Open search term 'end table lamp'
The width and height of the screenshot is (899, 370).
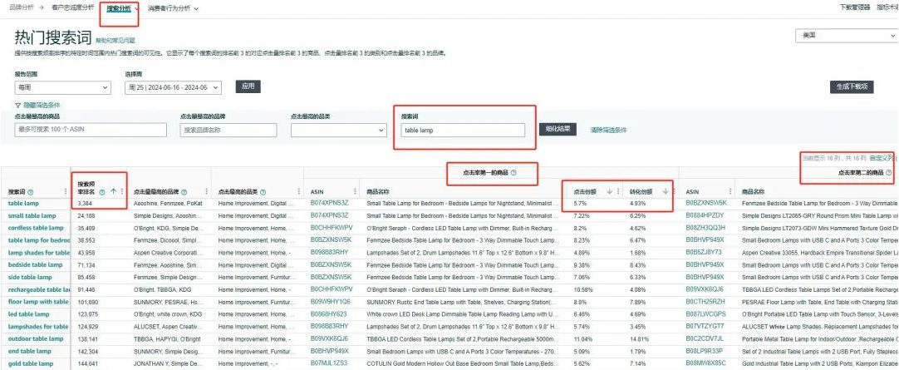pos(30,351)
